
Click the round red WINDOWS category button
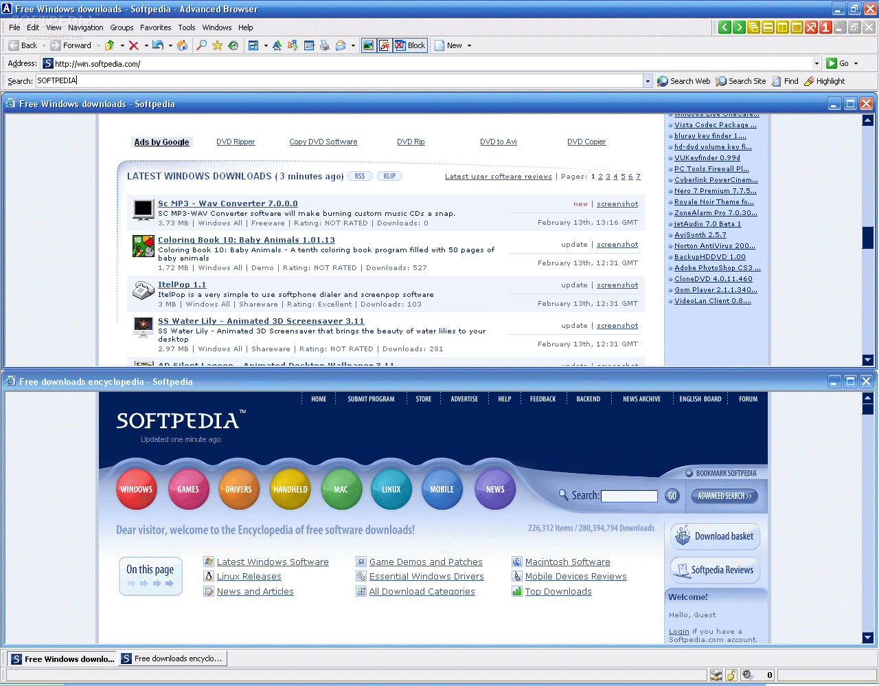[x=137, y=489]
